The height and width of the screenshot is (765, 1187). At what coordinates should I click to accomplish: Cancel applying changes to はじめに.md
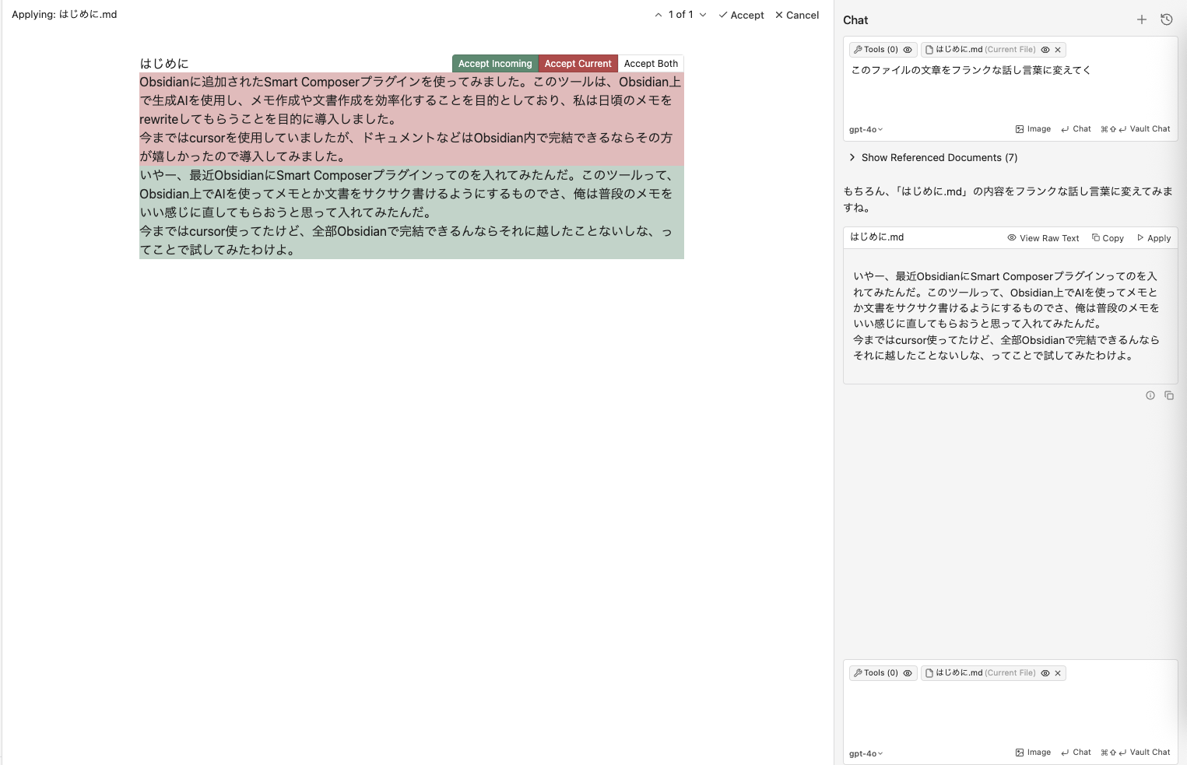pyautogui.click(x=797, y=15)
